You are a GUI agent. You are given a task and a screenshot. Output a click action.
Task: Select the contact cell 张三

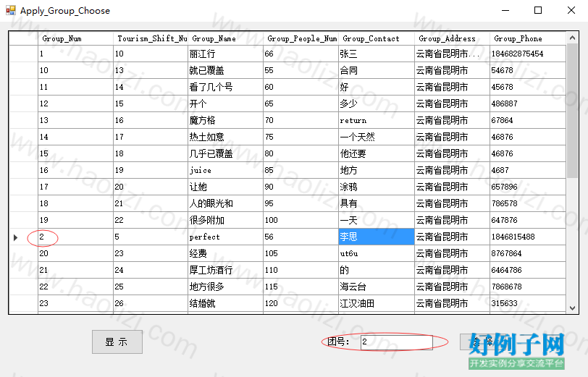click(x=377, y=54)
